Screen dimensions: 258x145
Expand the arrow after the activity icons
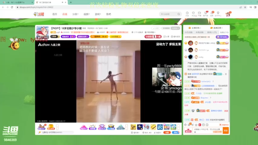pos(126,127)
